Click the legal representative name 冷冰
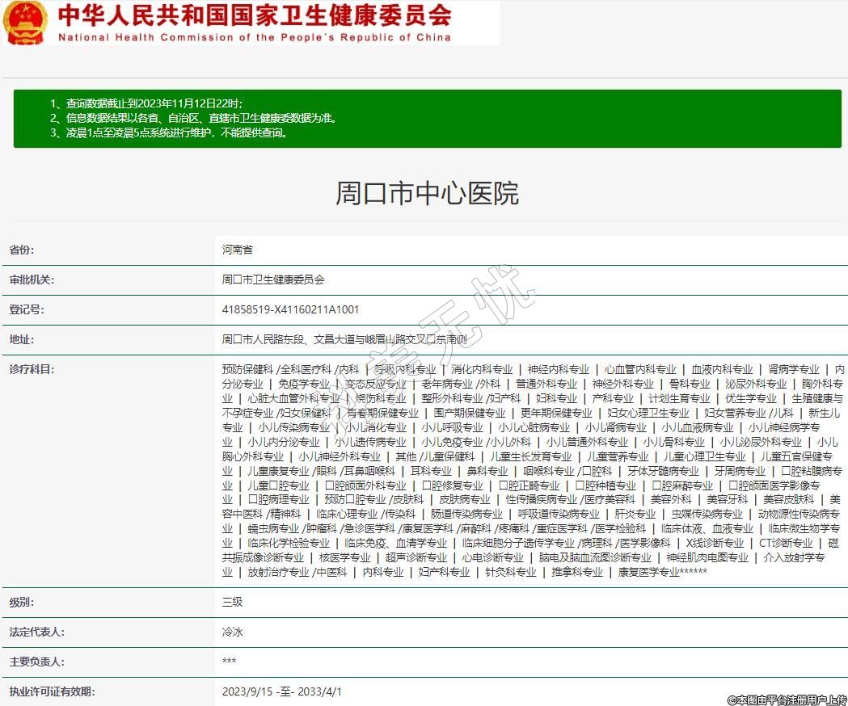848x706 pixels. click(232, 632)
